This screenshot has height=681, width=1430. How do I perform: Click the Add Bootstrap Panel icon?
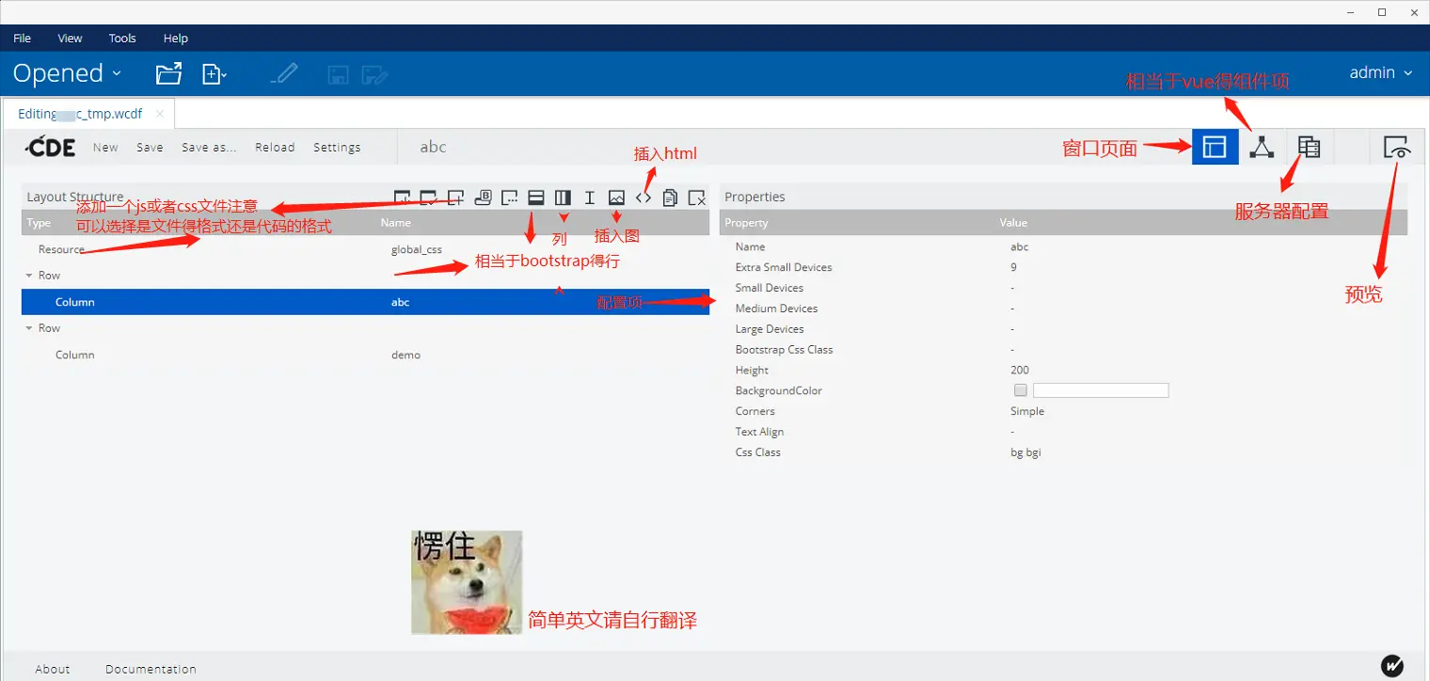[x=483, y=198]
